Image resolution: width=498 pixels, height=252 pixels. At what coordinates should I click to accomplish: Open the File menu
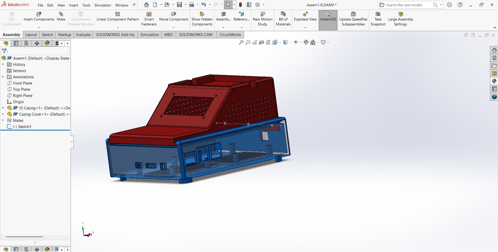pos(41,5)
